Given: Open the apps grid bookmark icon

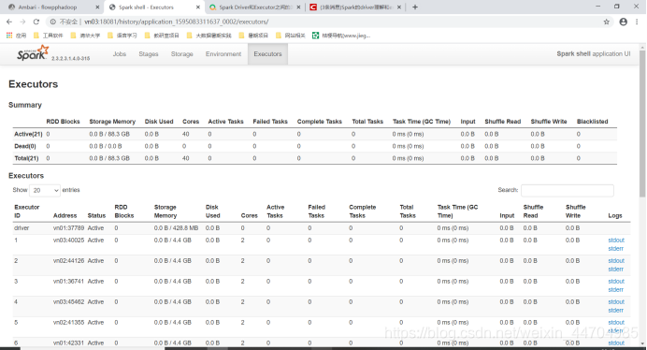Looking at the screenshot, I should pyautogui.click(x=9, y=36).
